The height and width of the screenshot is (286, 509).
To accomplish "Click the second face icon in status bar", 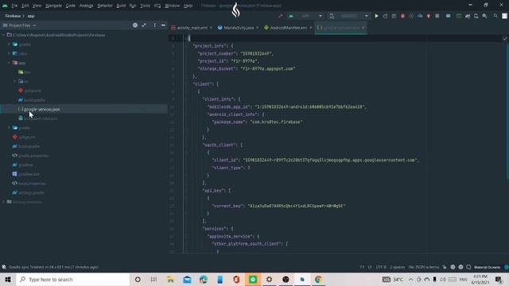I will click(460, 267).
